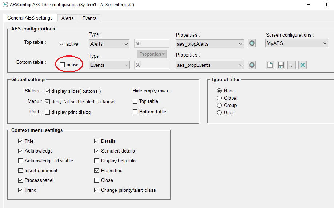Click the ellipsis browse button
334x208 pixels.
tap(291, 65)
